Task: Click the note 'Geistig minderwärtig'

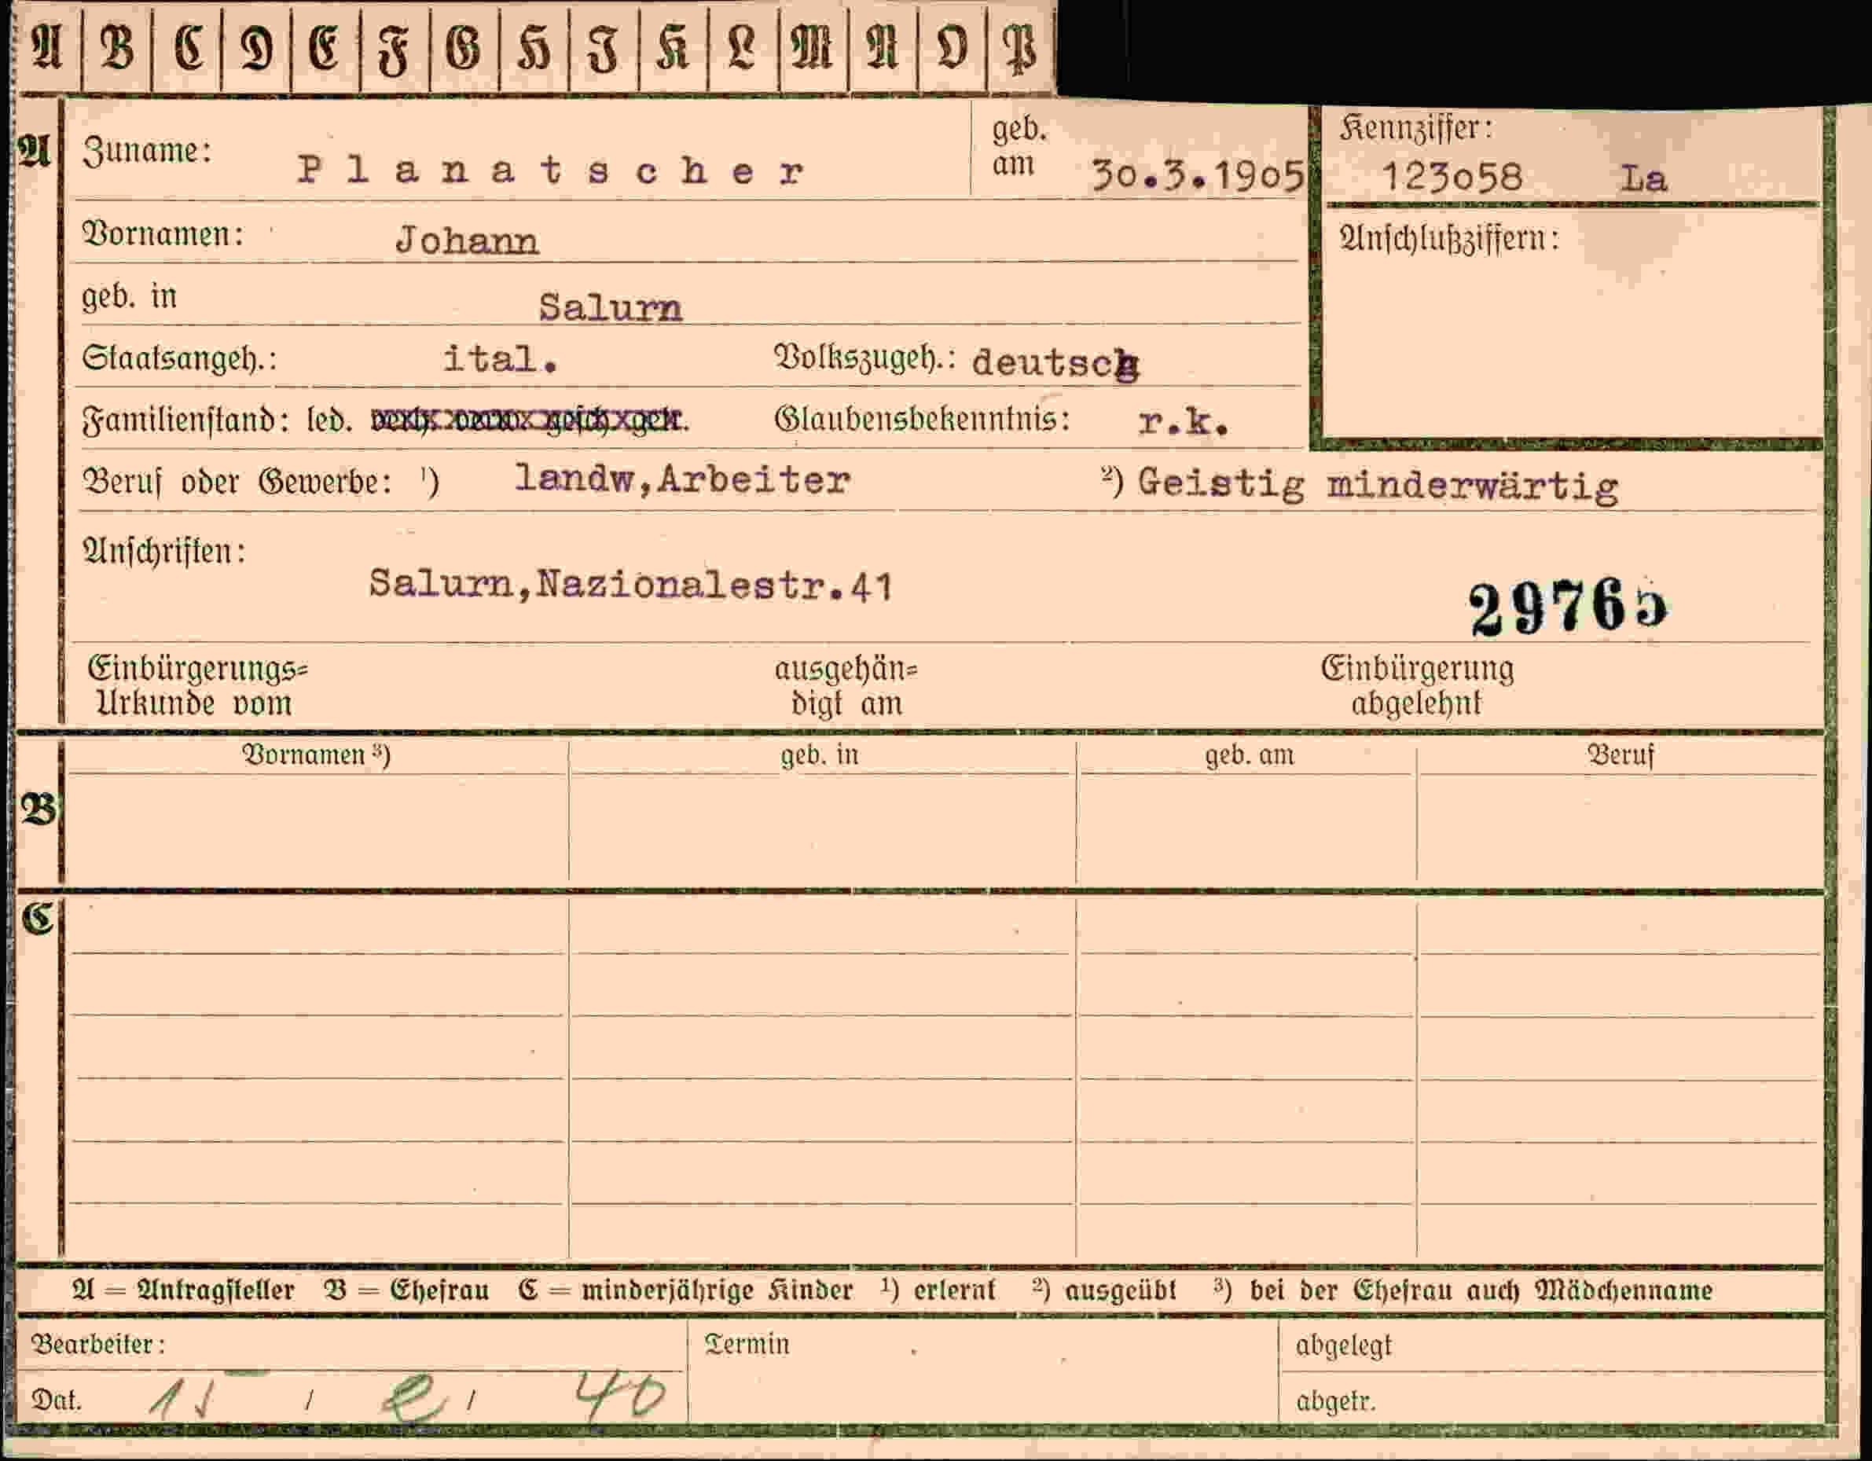Action: pyautogui.click(x=1378, y=486)
